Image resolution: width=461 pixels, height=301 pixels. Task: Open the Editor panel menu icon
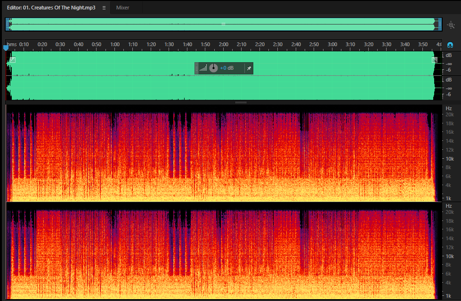pos(104,8)
